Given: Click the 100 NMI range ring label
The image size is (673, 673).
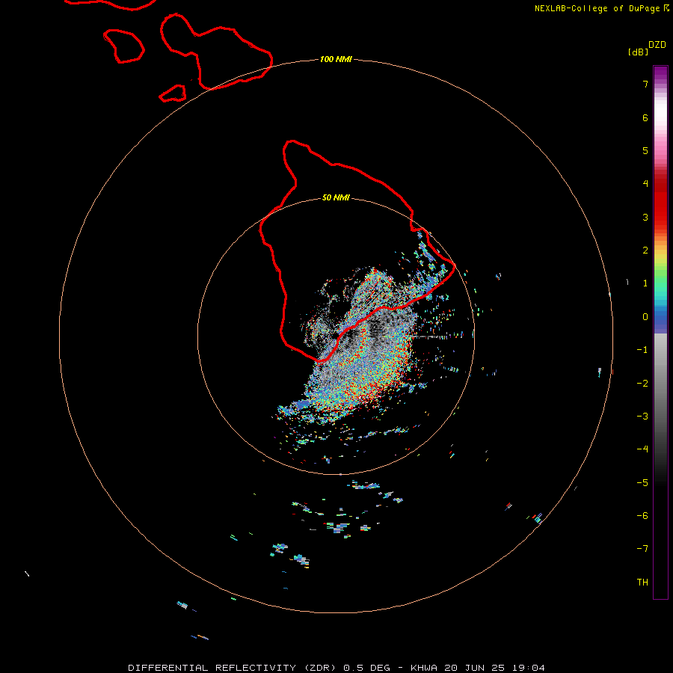Looking at the screenshot, I should pyautogui.click(x=336, y=59).
